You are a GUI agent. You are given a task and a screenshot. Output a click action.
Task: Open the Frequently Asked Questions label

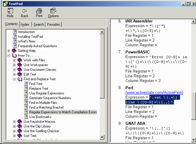[37, 46]
